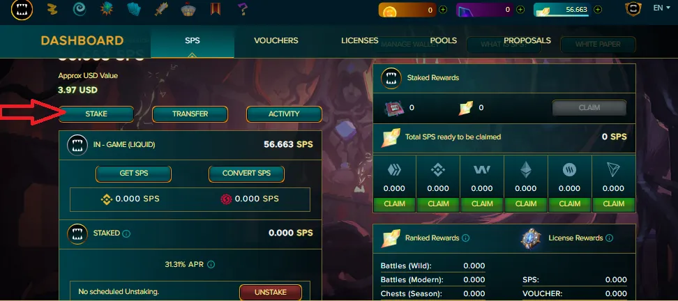This screenshot has height=301, width=678.
Task: Open the purple question mark help icon
Action: pos(243,8)
